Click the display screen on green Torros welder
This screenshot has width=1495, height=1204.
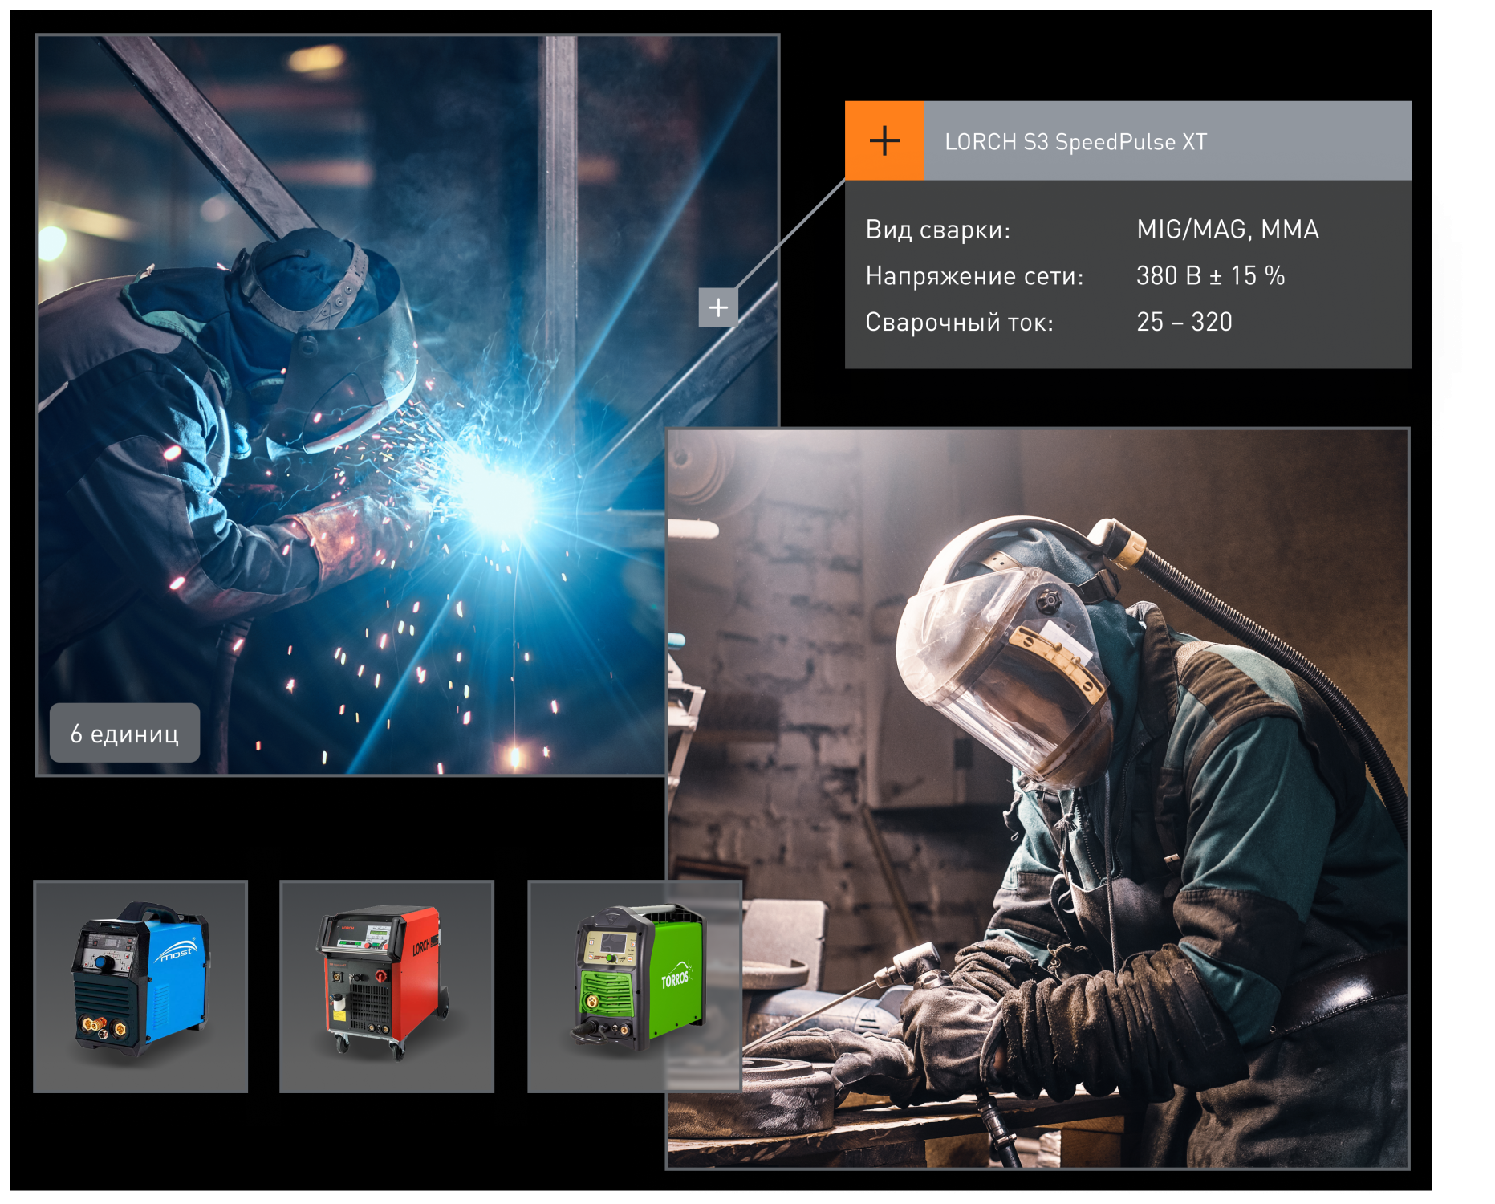point(611,942)
